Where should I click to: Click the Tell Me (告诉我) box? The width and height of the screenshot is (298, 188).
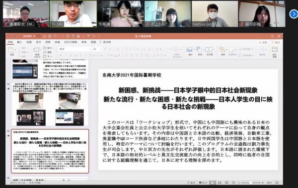(x=105, y=42)
